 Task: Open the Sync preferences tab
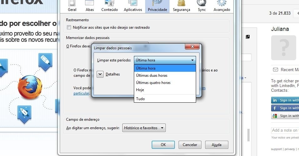tap(202, 7)
